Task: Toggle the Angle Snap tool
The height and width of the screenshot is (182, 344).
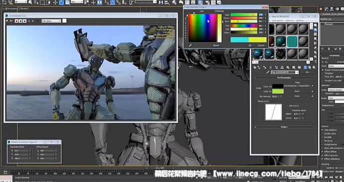Action: (x=113, y=2)
